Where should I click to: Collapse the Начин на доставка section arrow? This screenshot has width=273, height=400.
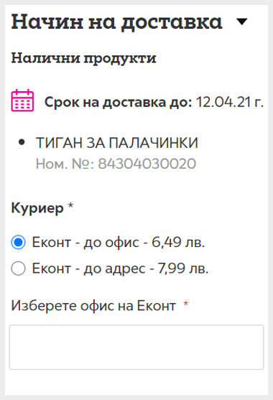coord(242,22)
